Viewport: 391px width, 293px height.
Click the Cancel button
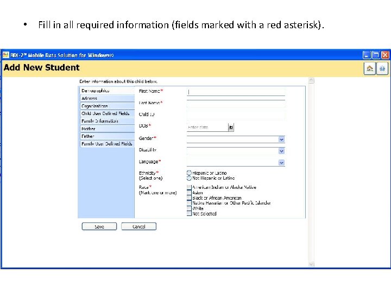pyautogui.click(x=138, y=226)
